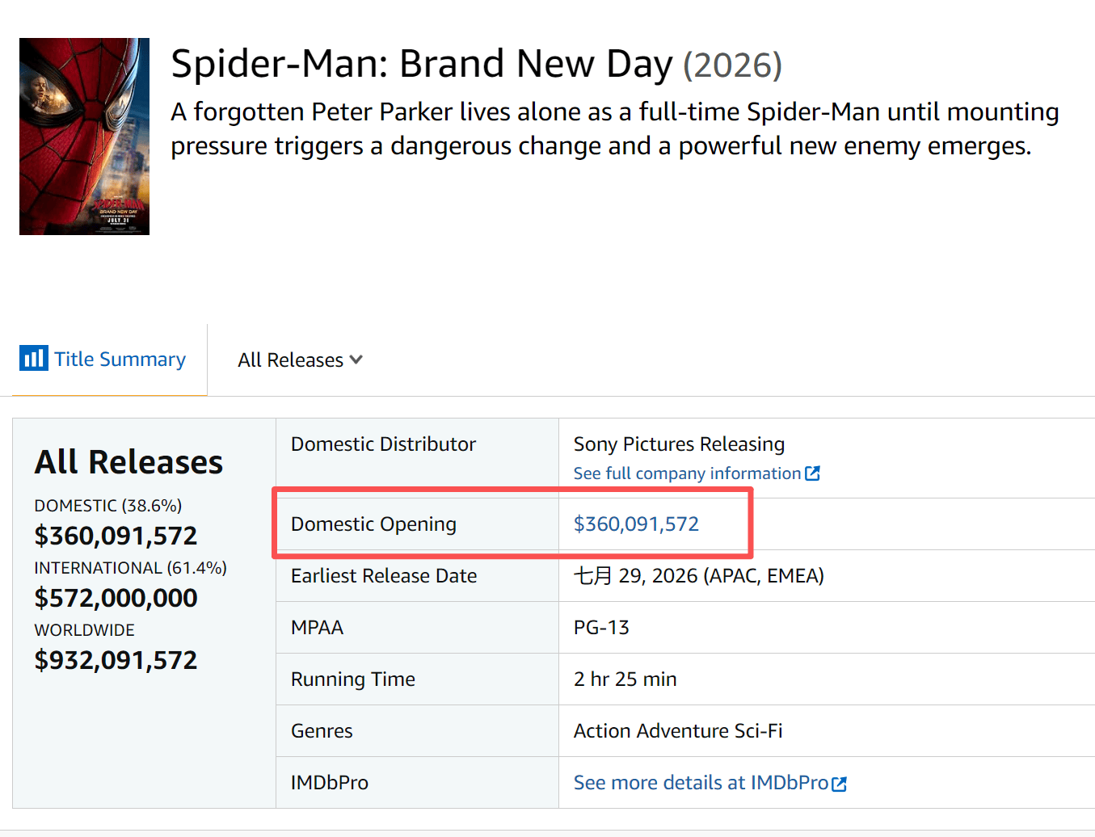Select the 七月 29, 2026 (APAC, EMEA) value
Screen dimensions: 1095x837
(699, 576)
